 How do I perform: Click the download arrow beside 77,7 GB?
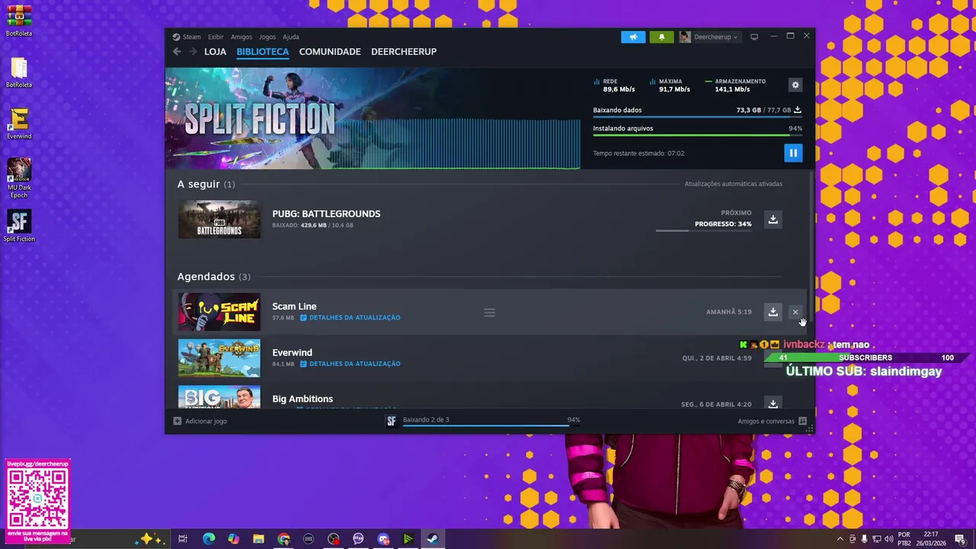pos(798,110)
